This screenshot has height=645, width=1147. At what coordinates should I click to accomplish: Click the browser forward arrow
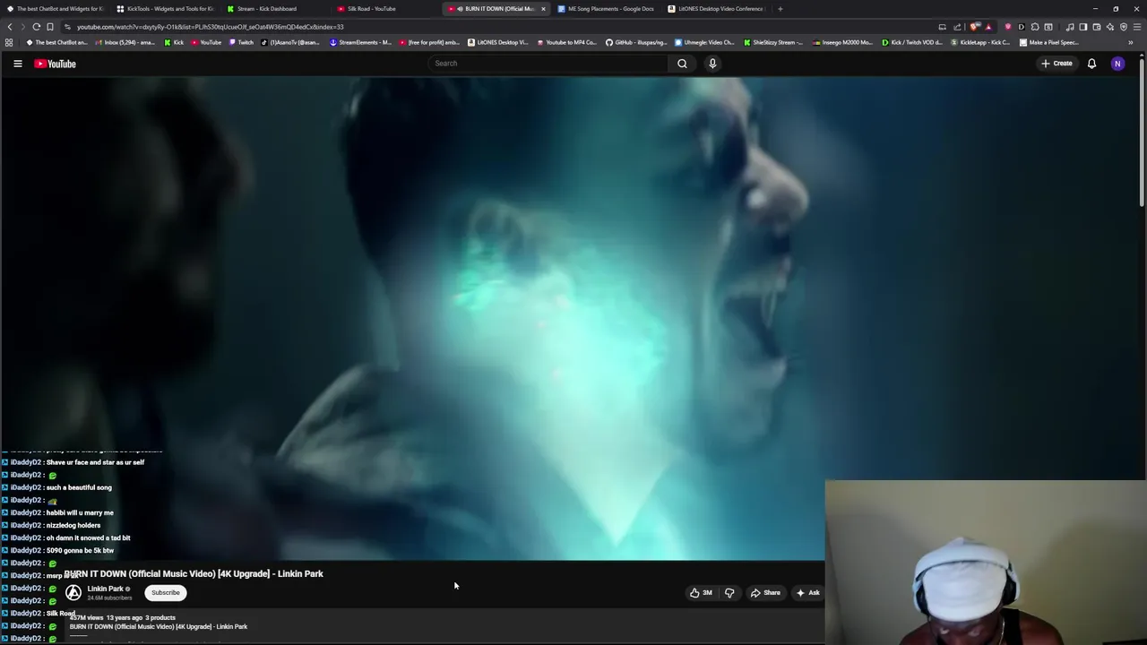[x=23, y=27]
